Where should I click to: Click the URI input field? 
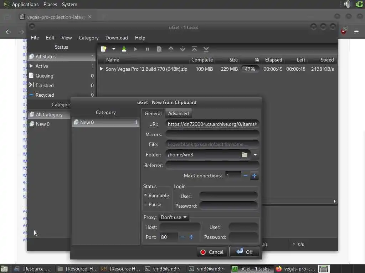(x=212, y=124)
